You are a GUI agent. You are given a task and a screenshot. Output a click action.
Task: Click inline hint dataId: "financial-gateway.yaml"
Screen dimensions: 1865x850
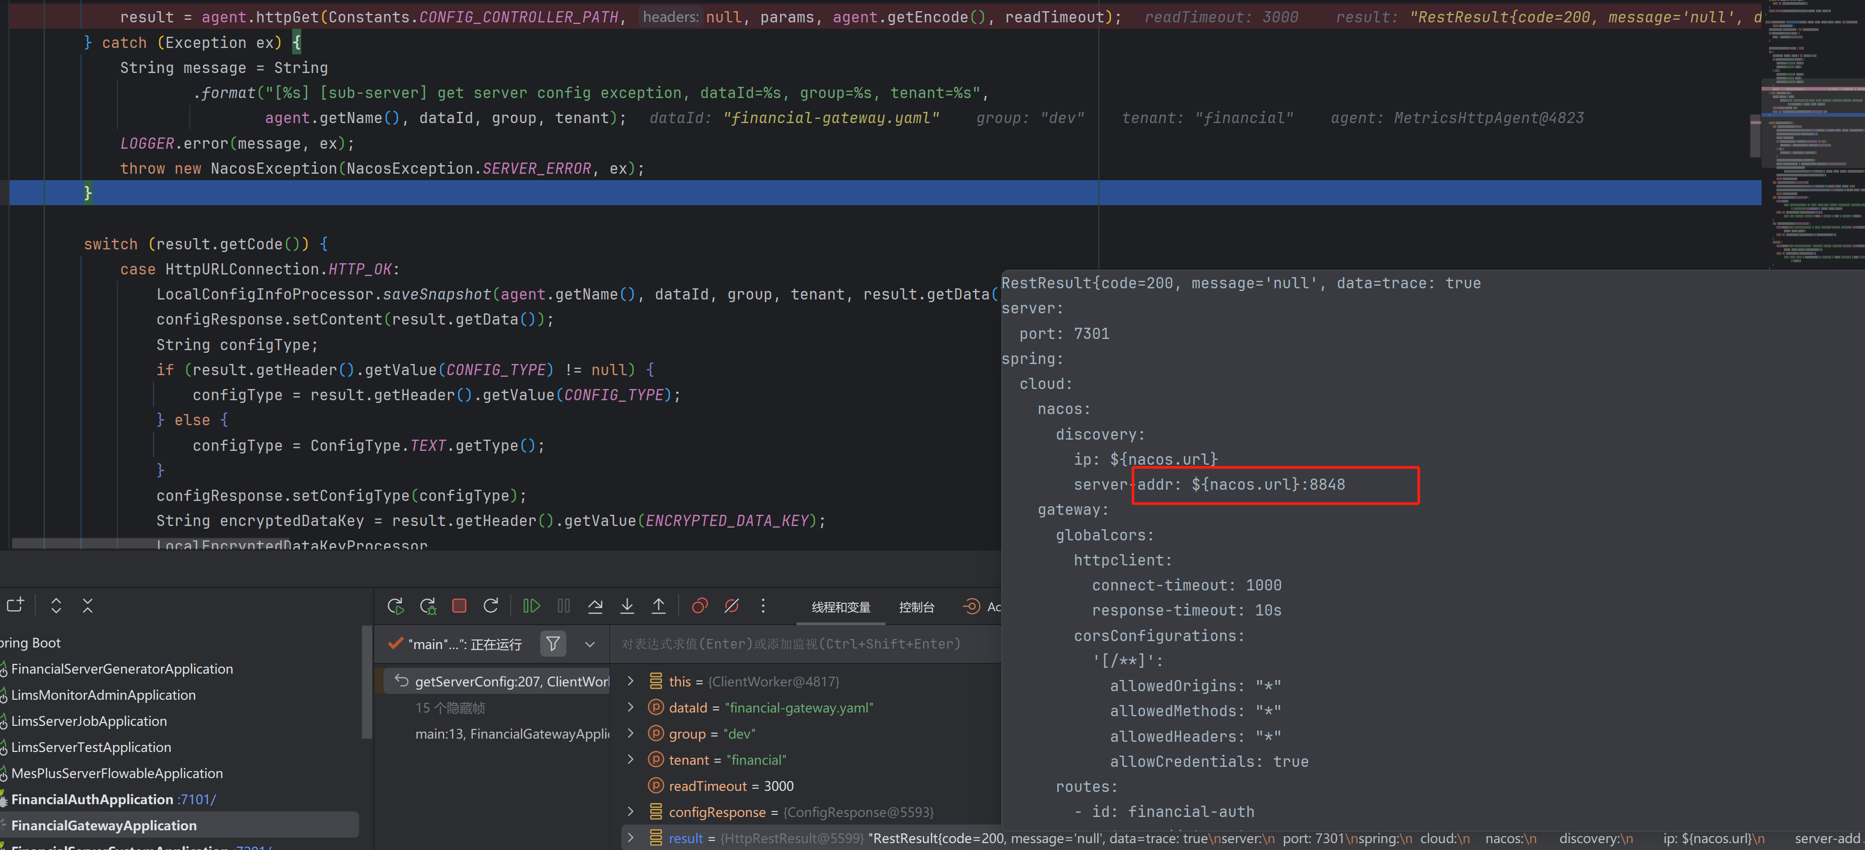pyautogui.click(x=794, y=118)
